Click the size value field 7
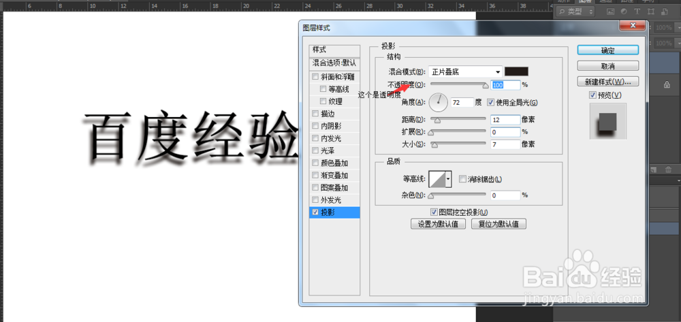Screen dimensions: 681x322 point(505,144)
